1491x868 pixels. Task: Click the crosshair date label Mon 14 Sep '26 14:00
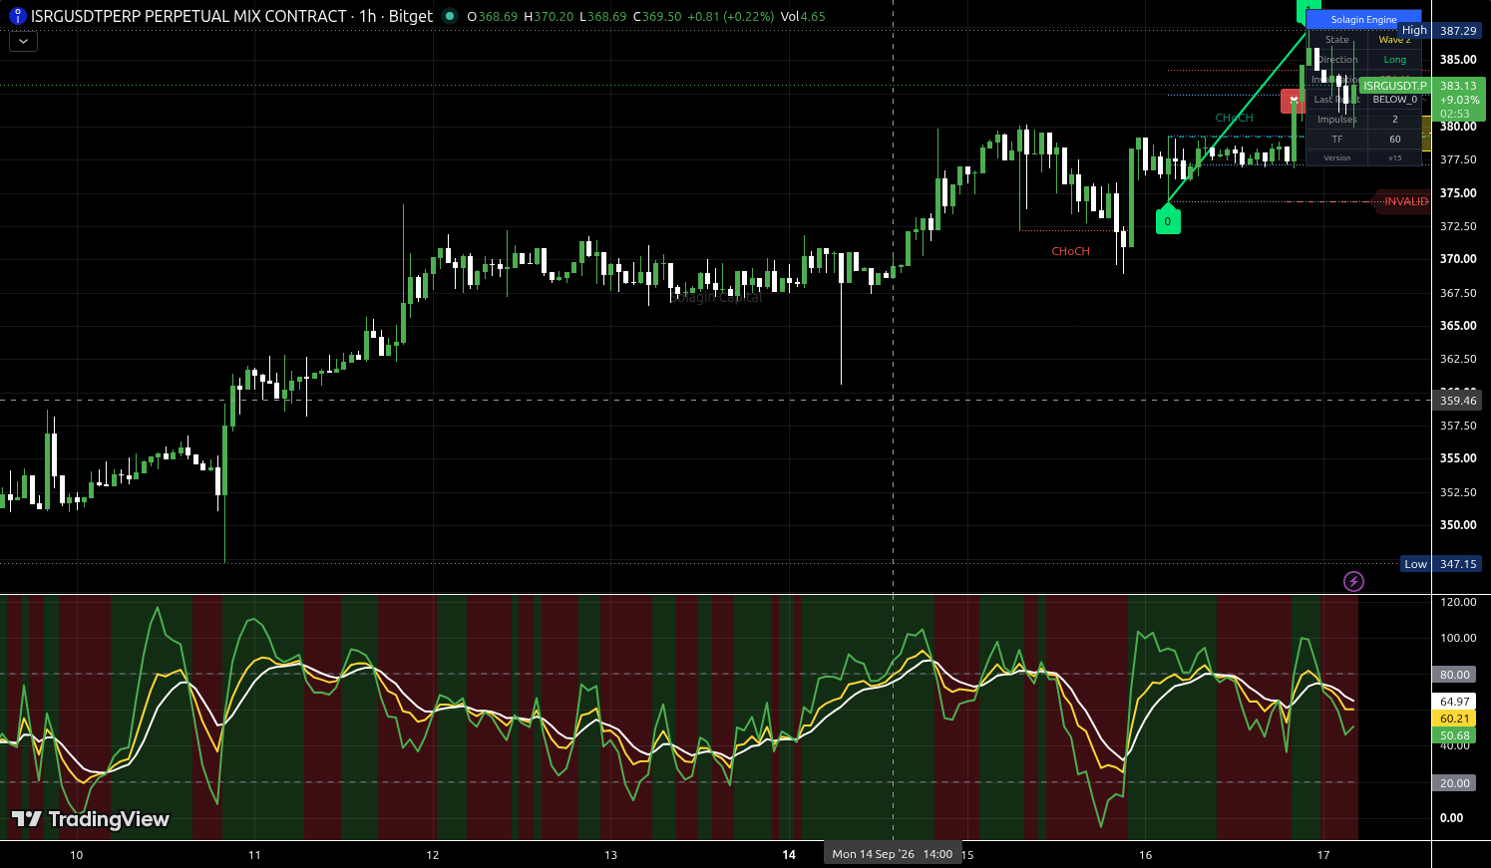[x=893, y=854]
